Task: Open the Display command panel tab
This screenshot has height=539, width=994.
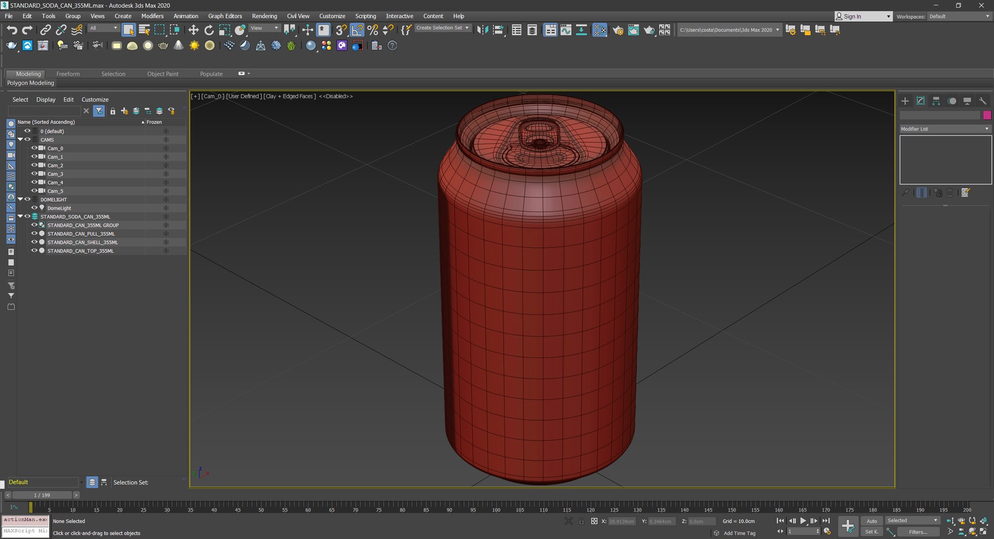Action: coord(967,101)
